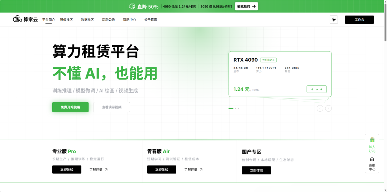Select 平台简介 nav item
The image size is (387, 192).
(x=48, y=20)
